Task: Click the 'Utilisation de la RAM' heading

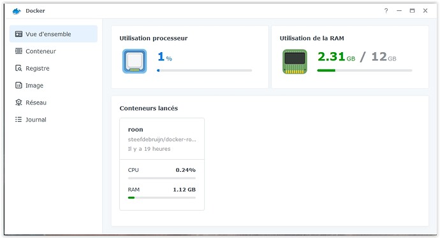Action: (x=312, y=38)
